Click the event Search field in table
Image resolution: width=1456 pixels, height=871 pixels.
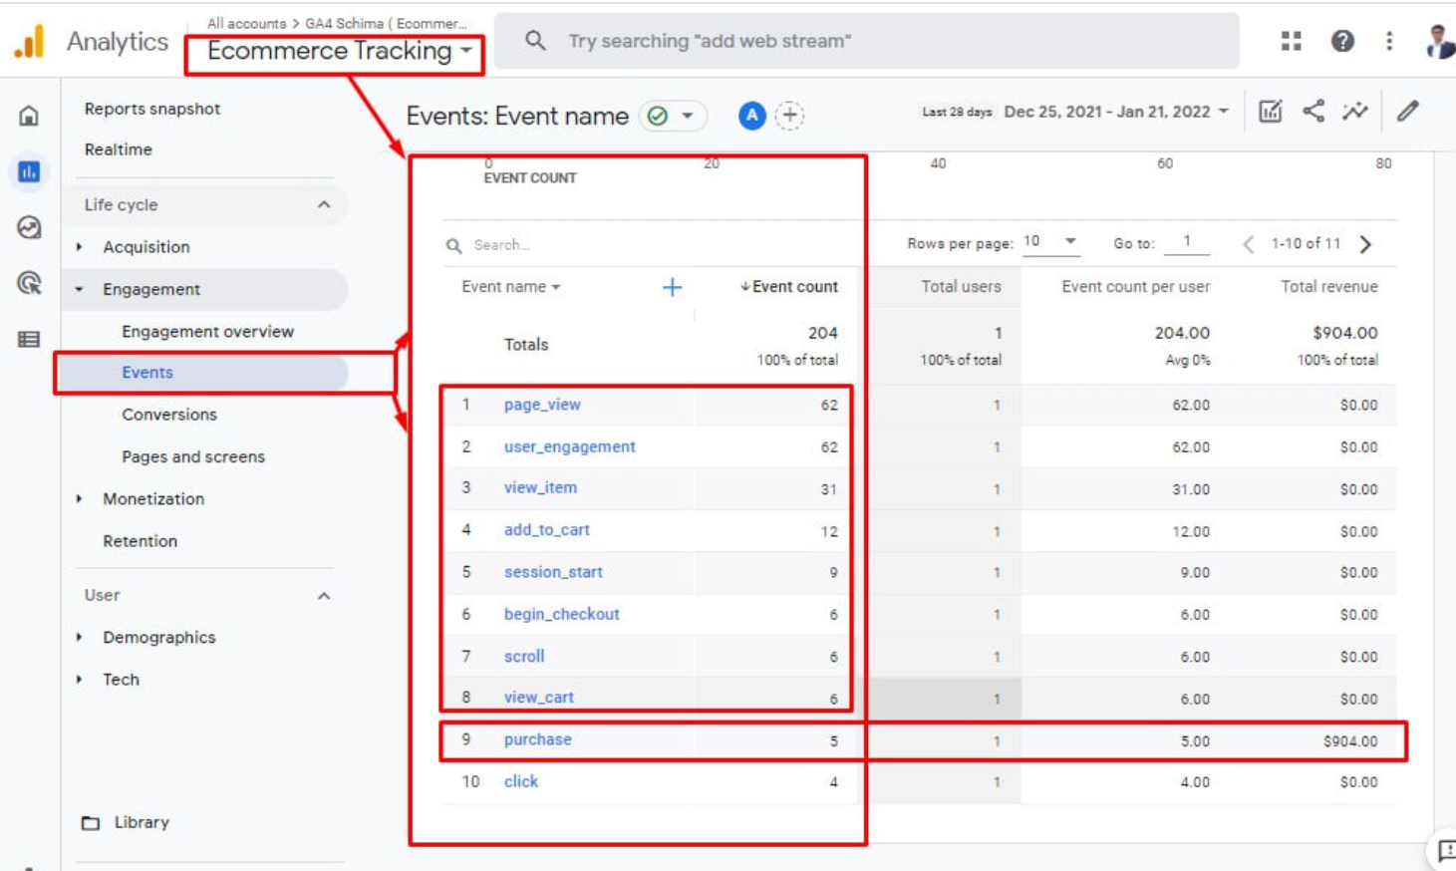point(598,245)
